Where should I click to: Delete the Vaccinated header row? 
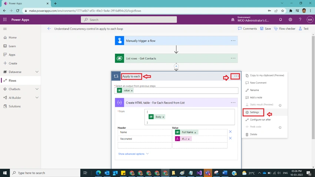pos(231,138)
